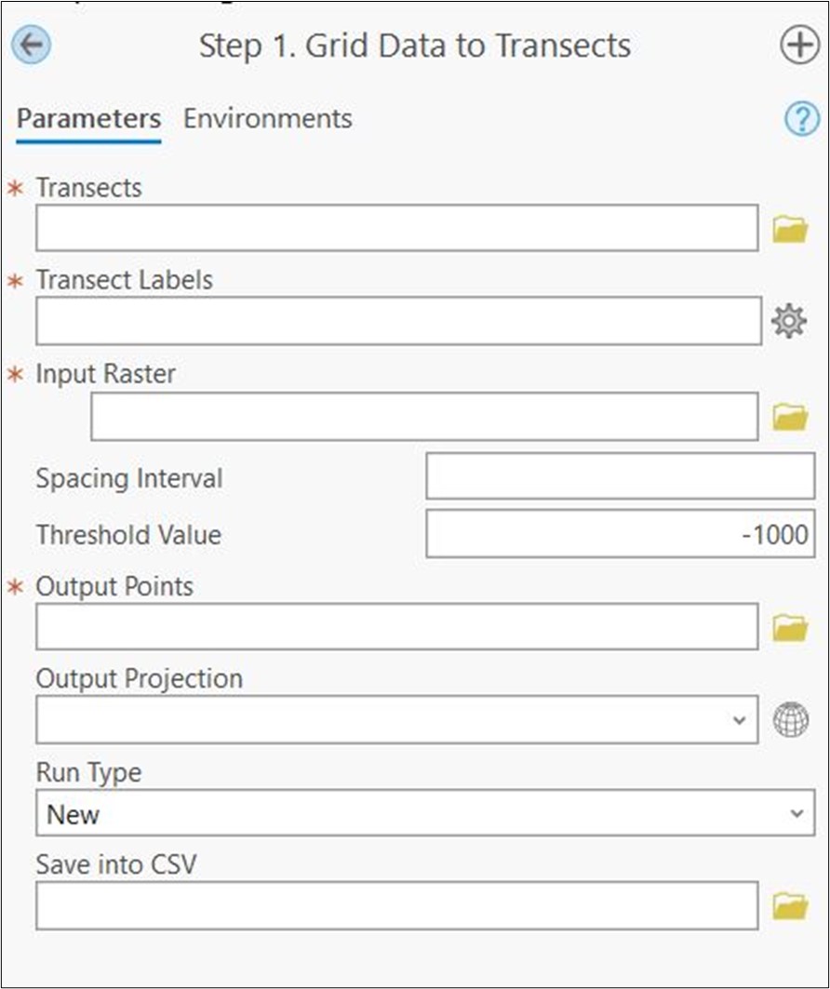Open the add-to-model plus icon

(x=799, y=45)
